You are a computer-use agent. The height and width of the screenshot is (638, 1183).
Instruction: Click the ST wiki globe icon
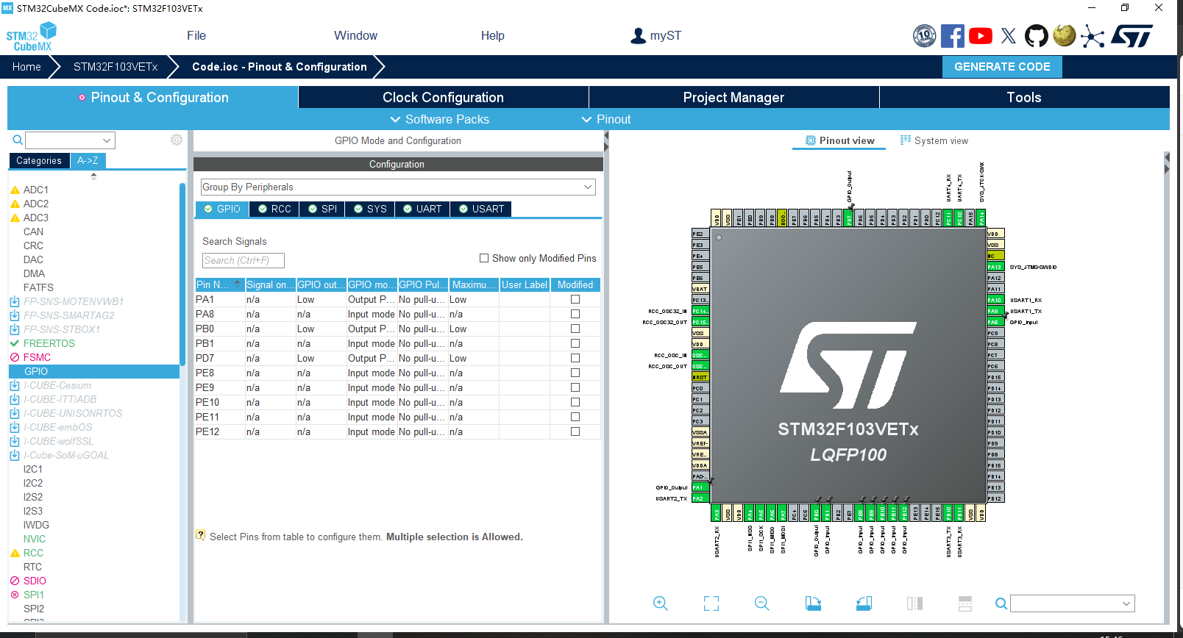1065,35
